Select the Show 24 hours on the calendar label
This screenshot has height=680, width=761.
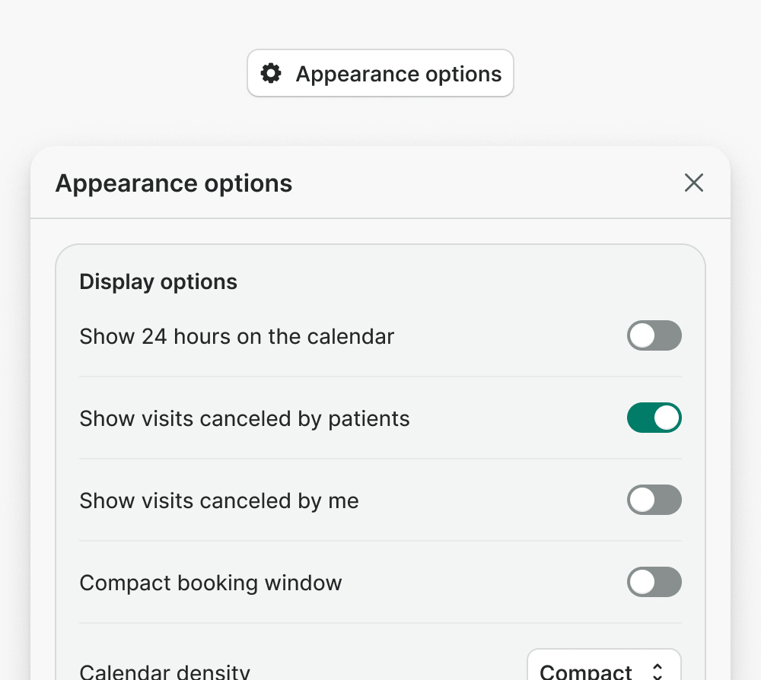237,336
